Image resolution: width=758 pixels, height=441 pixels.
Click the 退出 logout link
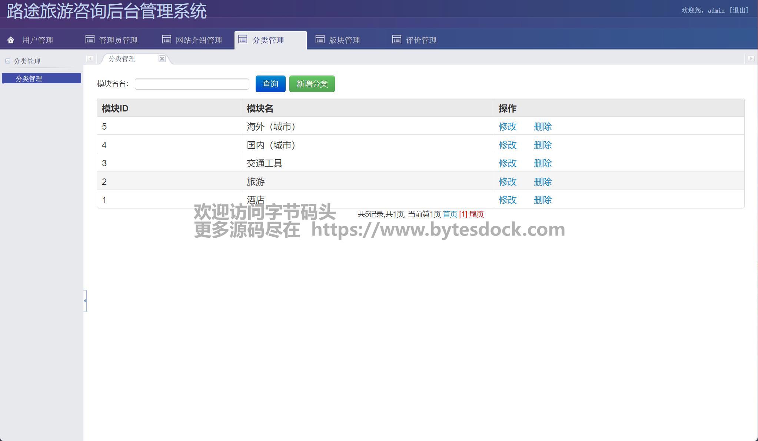[739, 10]
